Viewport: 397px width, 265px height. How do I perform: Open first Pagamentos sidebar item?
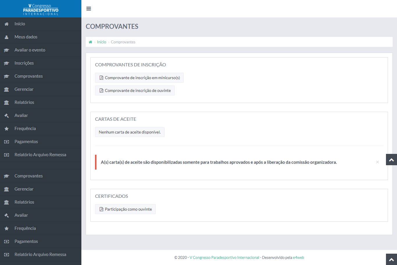[x=26, y=142]
